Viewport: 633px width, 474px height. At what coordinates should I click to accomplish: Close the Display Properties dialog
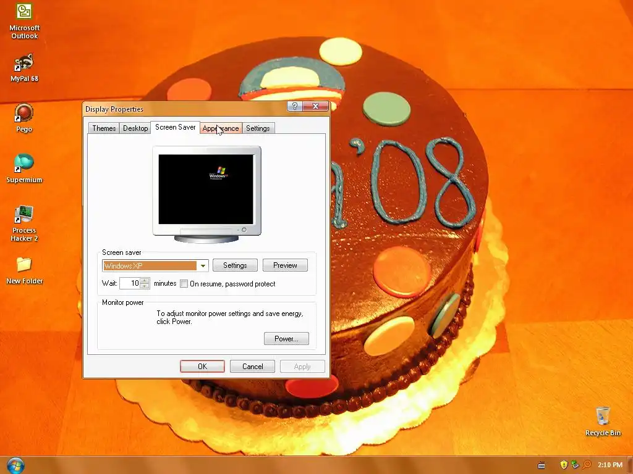tap(316, 106)
